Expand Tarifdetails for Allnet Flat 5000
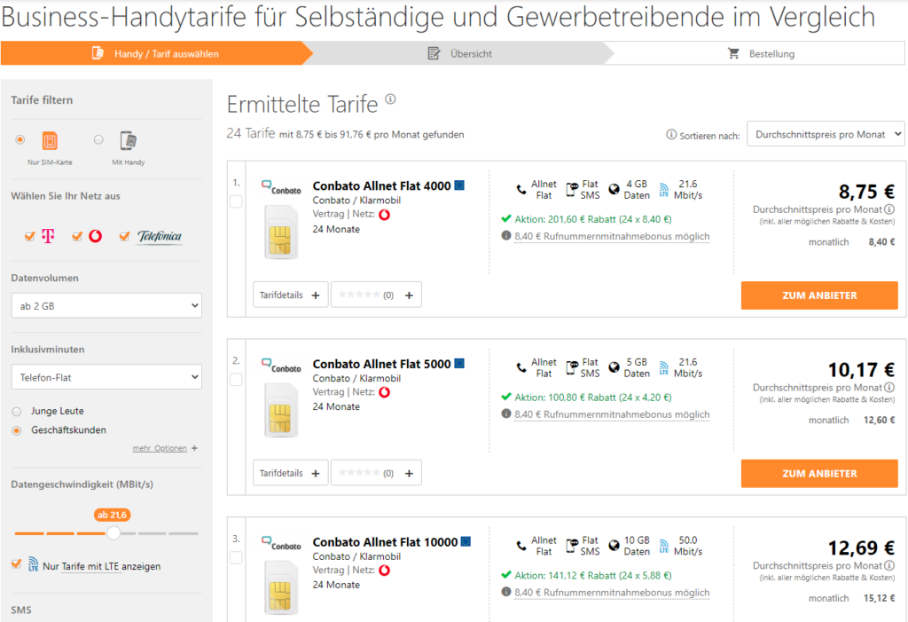908x622 pixels. coord(290,472)
